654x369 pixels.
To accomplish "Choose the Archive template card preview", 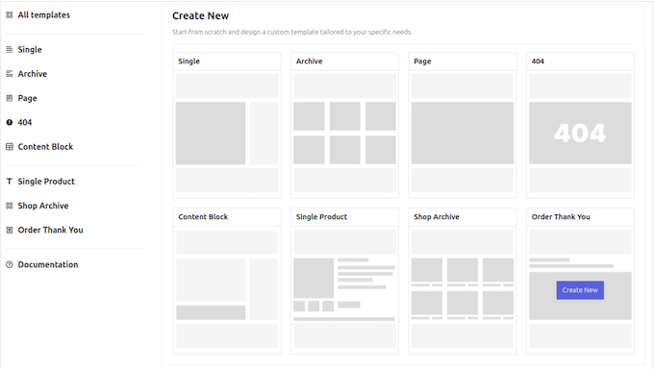I will tap(344, 133).
